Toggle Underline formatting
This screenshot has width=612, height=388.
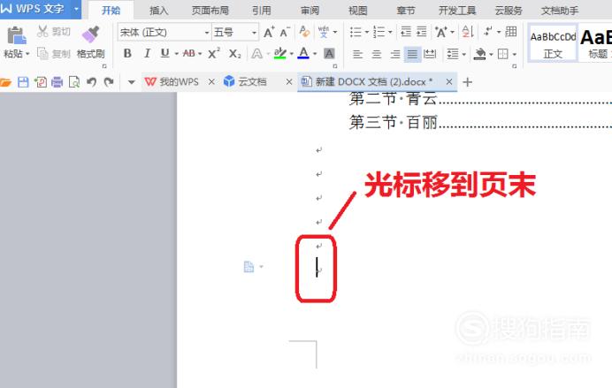click(x=165, y=53)
